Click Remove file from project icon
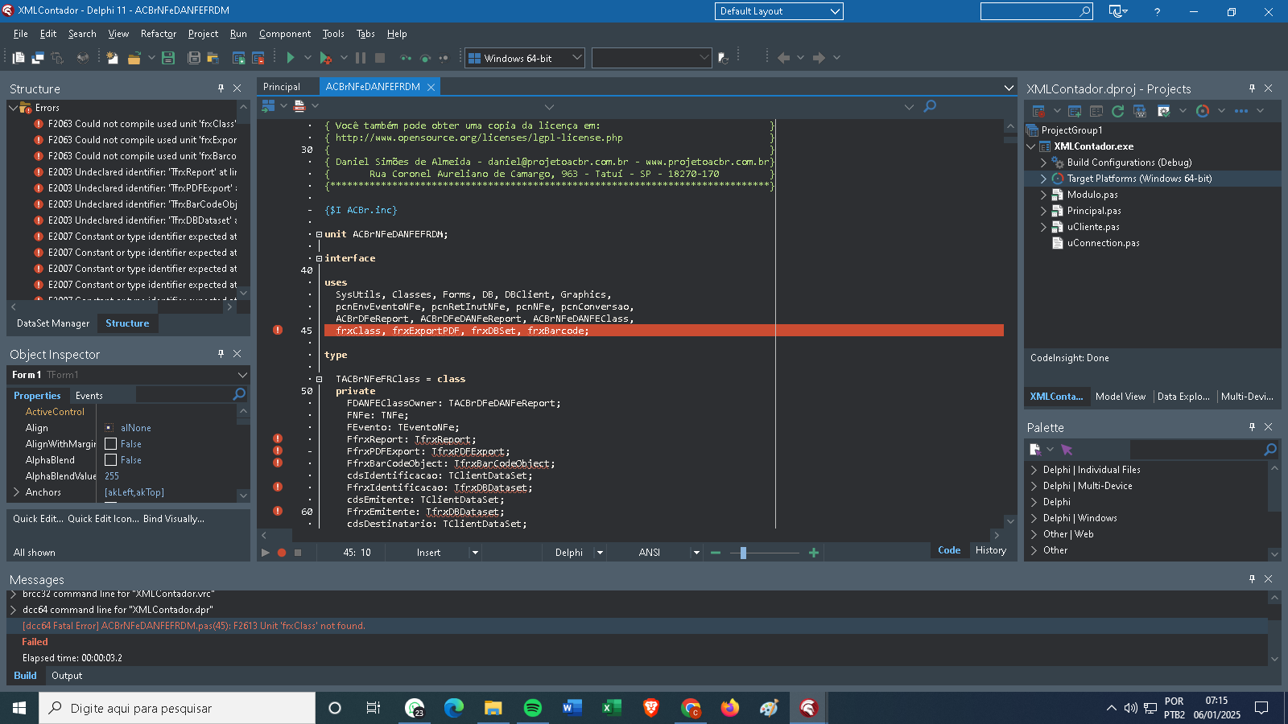Screen dimensions: 1288x724 (258, 58)
